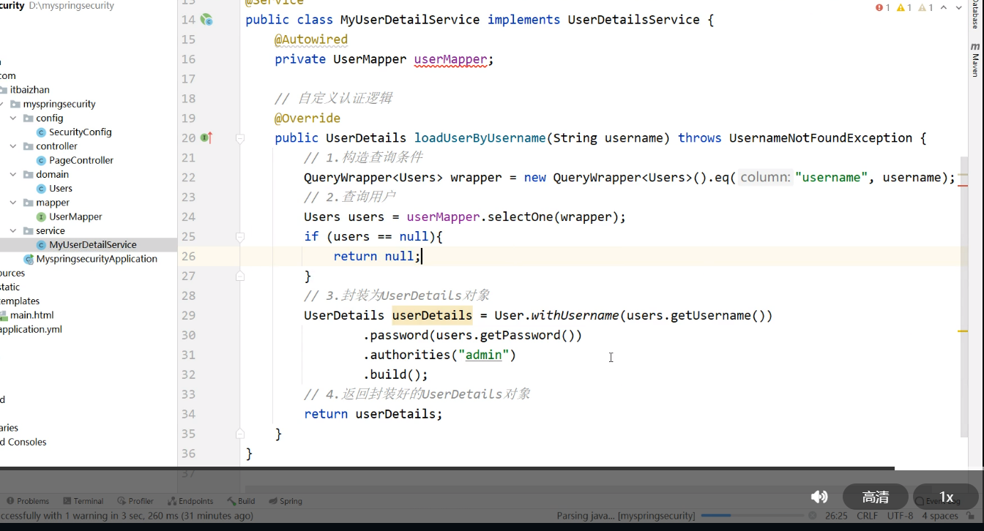984x531 pixels.
Task: Click the Users class icon
Action: click(42, 189)
